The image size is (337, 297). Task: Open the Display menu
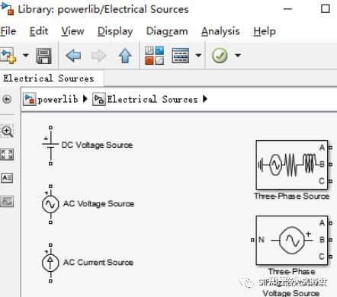(115, 31)
